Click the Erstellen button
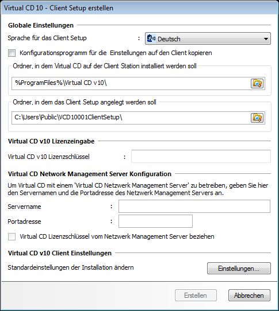 [x=196, y=296]
